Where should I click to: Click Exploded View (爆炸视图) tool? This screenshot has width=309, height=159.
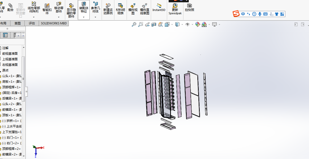click(133, 9)
